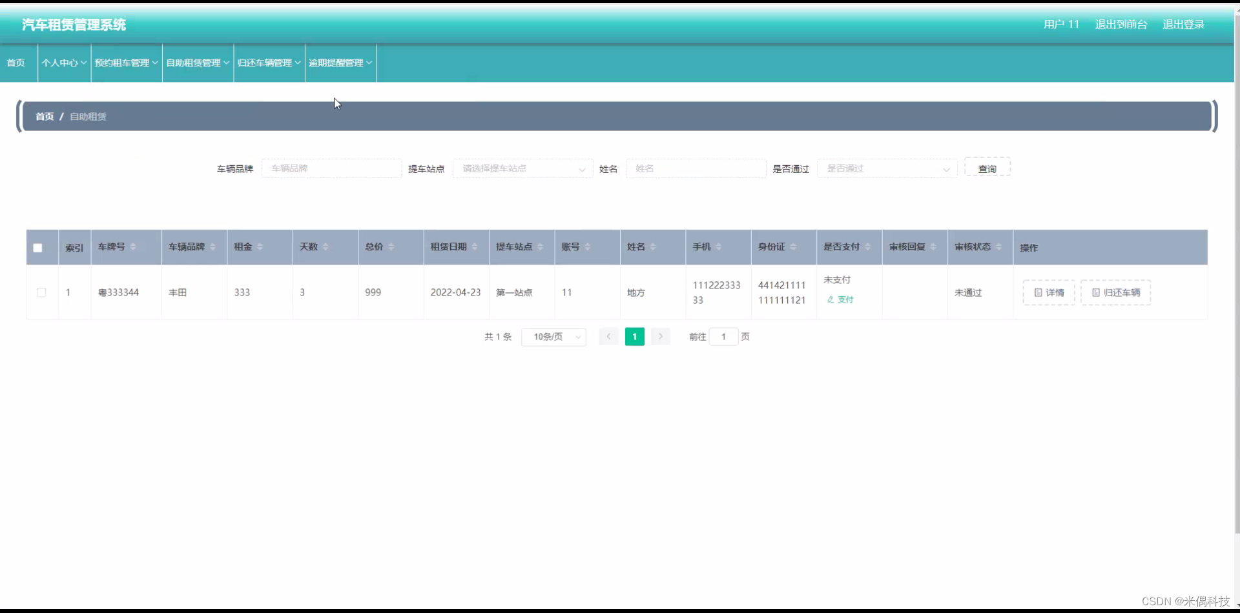
Task: Open the 提车站点 station dropdown
Action: pos(522,168)
